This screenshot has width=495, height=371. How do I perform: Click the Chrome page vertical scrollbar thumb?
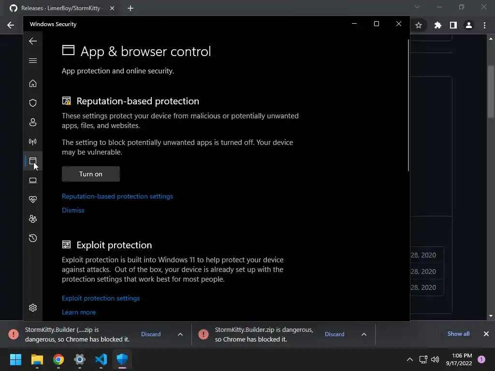[x=491, y=91]
